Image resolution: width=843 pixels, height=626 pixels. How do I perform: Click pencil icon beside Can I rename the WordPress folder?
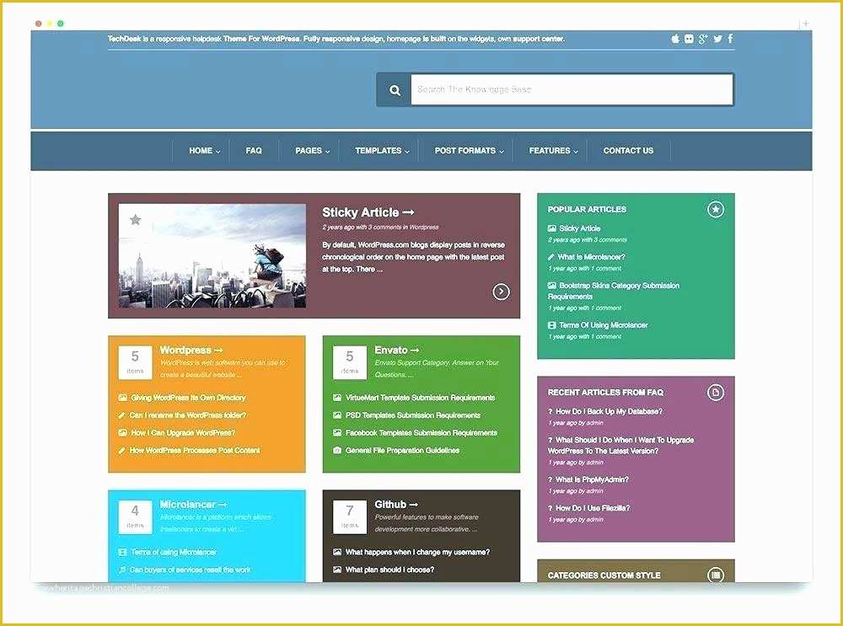pyautogui.click(x=122, y=415)
